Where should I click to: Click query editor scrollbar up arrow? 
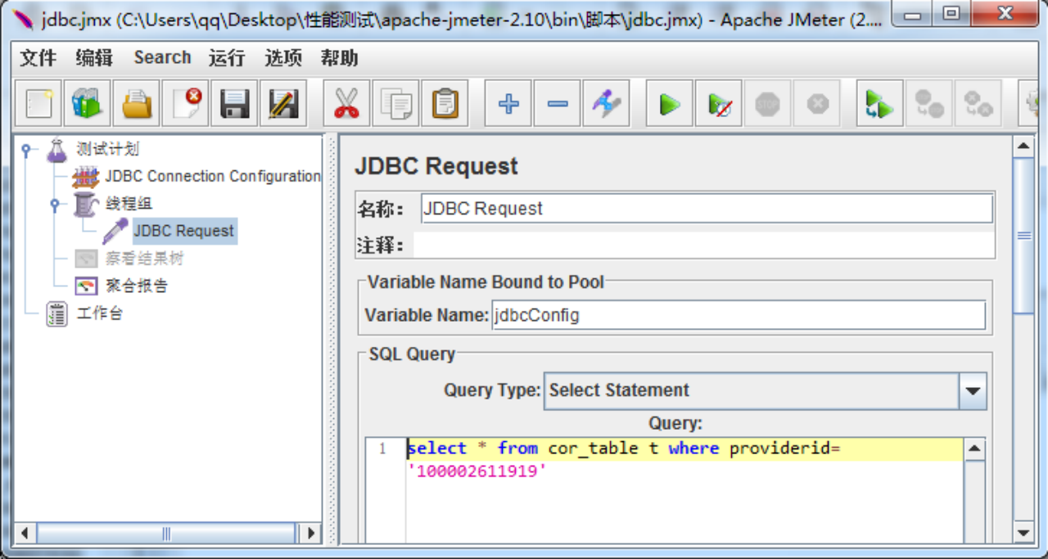click(x=974, y=449)
